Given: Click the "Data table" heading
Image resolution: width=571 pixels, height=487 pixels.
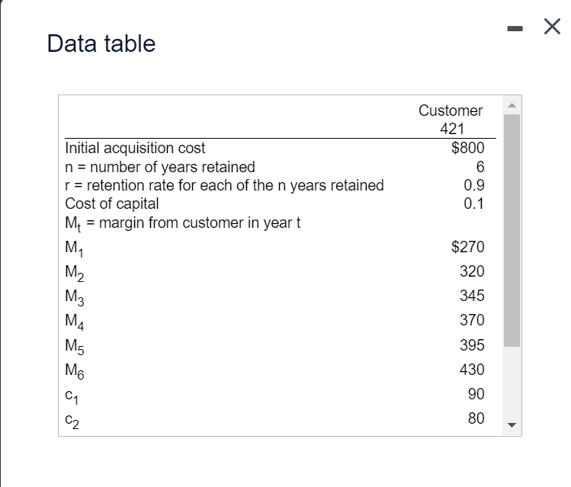Looking at the screenshot, I should point(101,44).
